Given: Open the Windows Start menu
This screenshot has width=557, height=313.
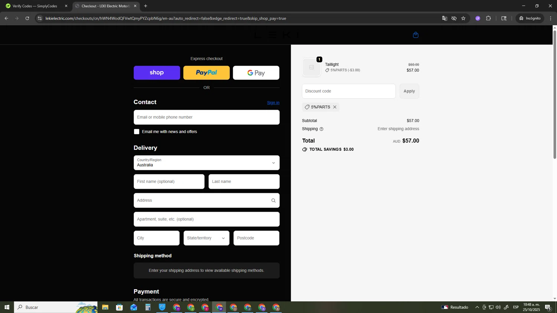Looking at the screenshot, I should pos(6,307).
